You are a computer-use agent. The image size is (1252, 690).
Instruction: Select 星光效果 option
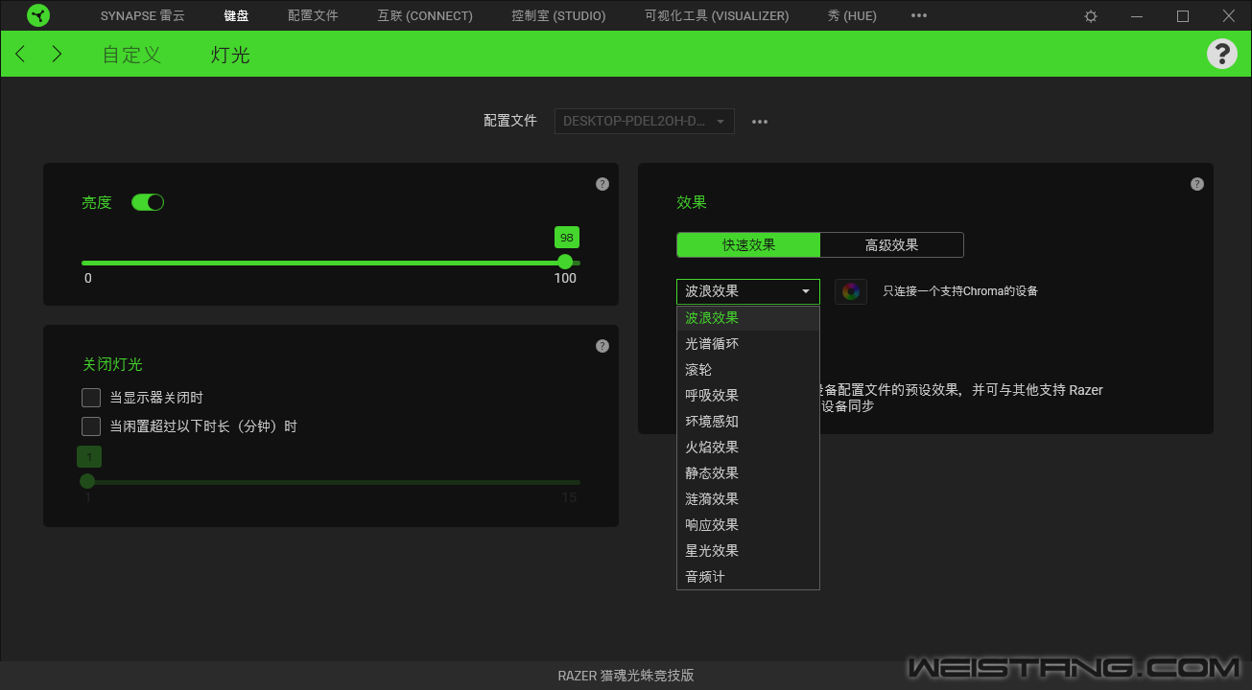pos(748,551)
